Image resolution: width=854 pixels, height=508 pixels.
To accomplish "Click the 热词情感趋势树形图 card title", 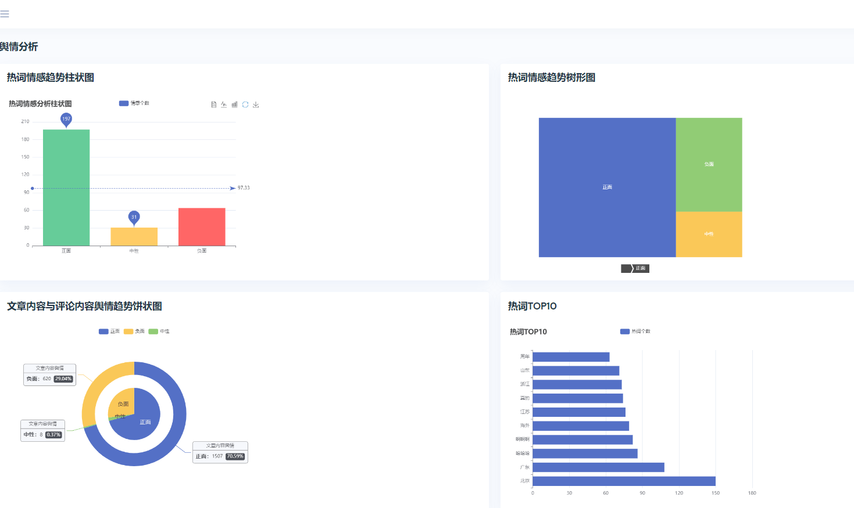I will (552, 77).
